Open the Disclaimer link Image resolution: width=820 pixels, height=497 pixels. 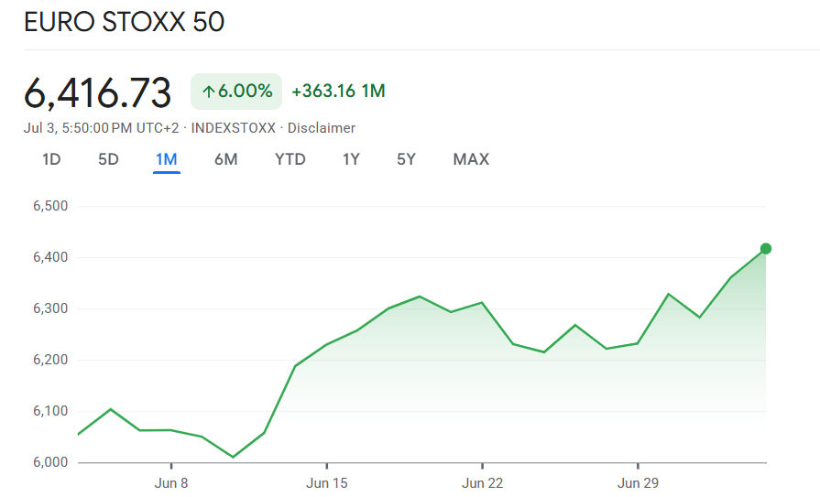(x=321, y=128)
